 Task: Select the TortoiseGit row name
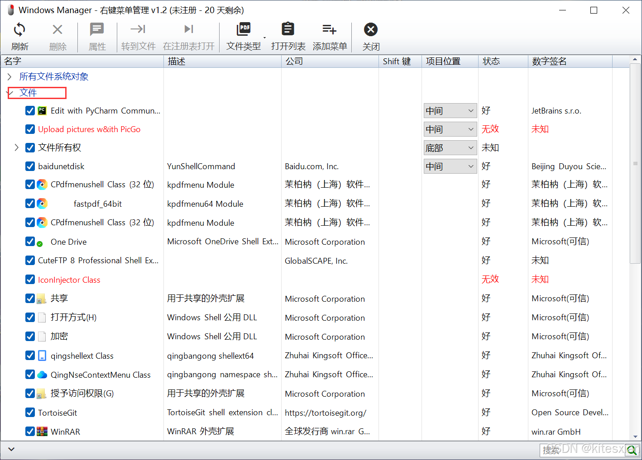point(57,413)
